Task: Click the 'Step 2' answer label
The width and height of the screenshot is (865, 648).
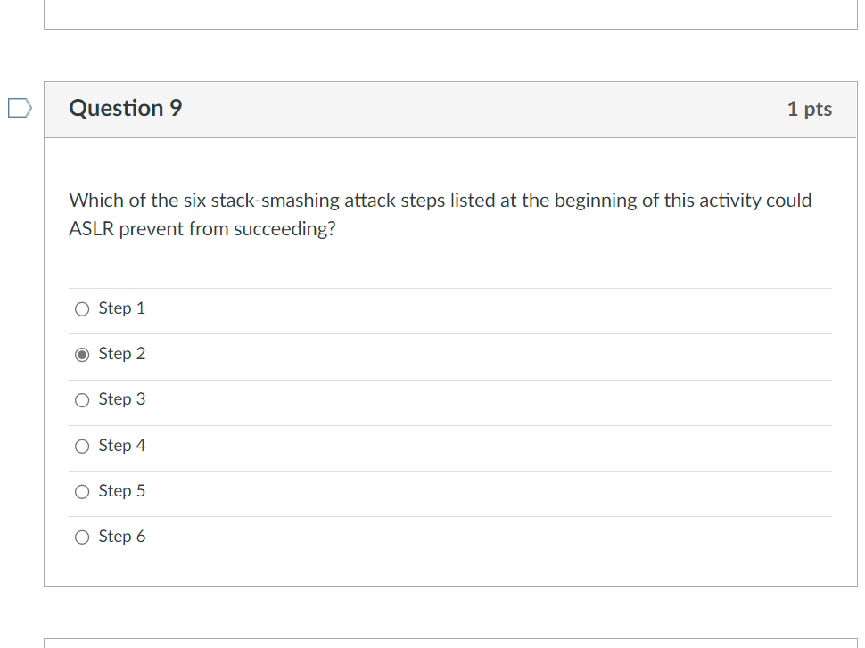Action: click(121, 354)
